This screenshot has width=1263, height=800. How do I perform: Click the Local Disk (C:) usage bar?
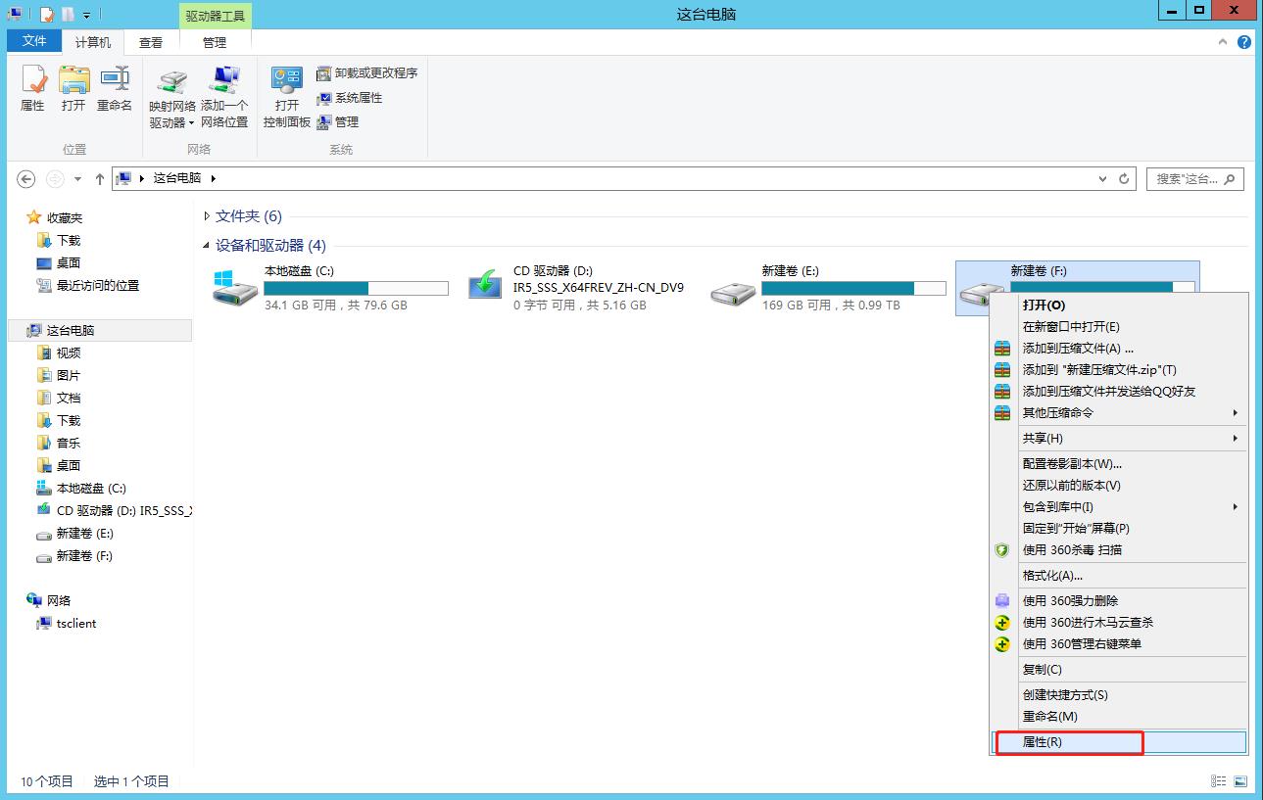point(356,289)
